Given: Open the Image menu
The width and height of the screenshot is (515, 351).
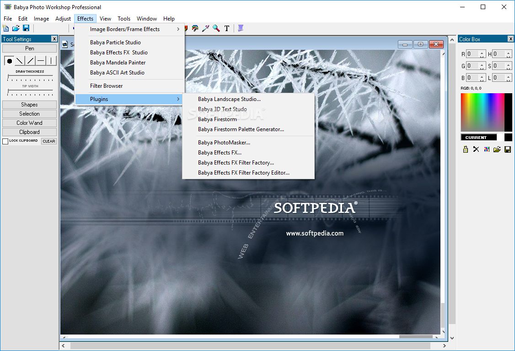Looking at the screenshot, I should 41,19.
